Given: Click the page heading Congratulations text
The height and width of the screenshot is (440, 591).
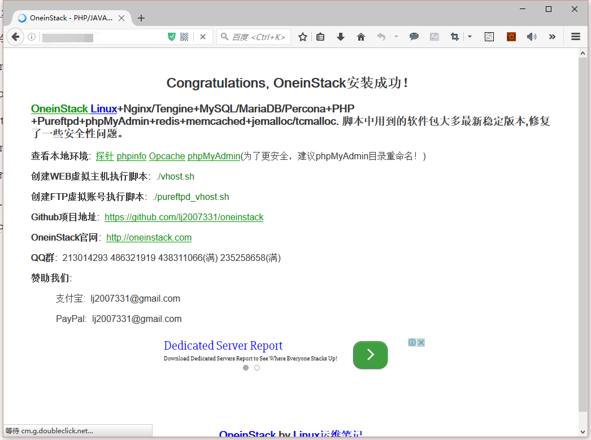Looking at the screenshot, I should click(x=287, y=83).
